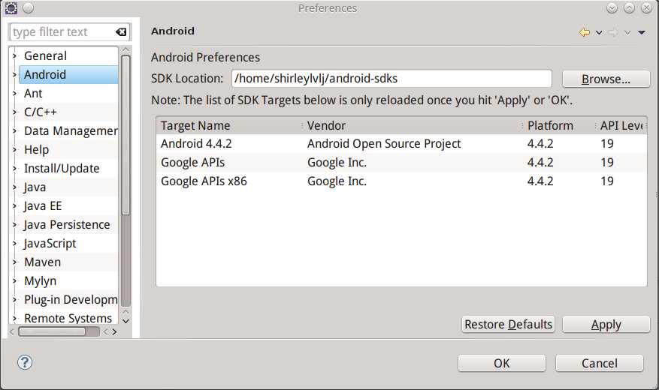659x390 pixels.
Task: Expand the Help preferences node
Action: [x=14, y=150]
